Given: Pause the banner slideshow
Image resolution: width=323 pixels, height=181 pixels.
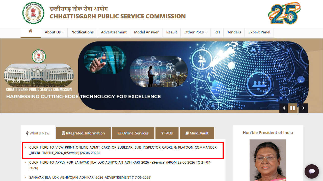Looking at the screenshot, I should (292, 108).
